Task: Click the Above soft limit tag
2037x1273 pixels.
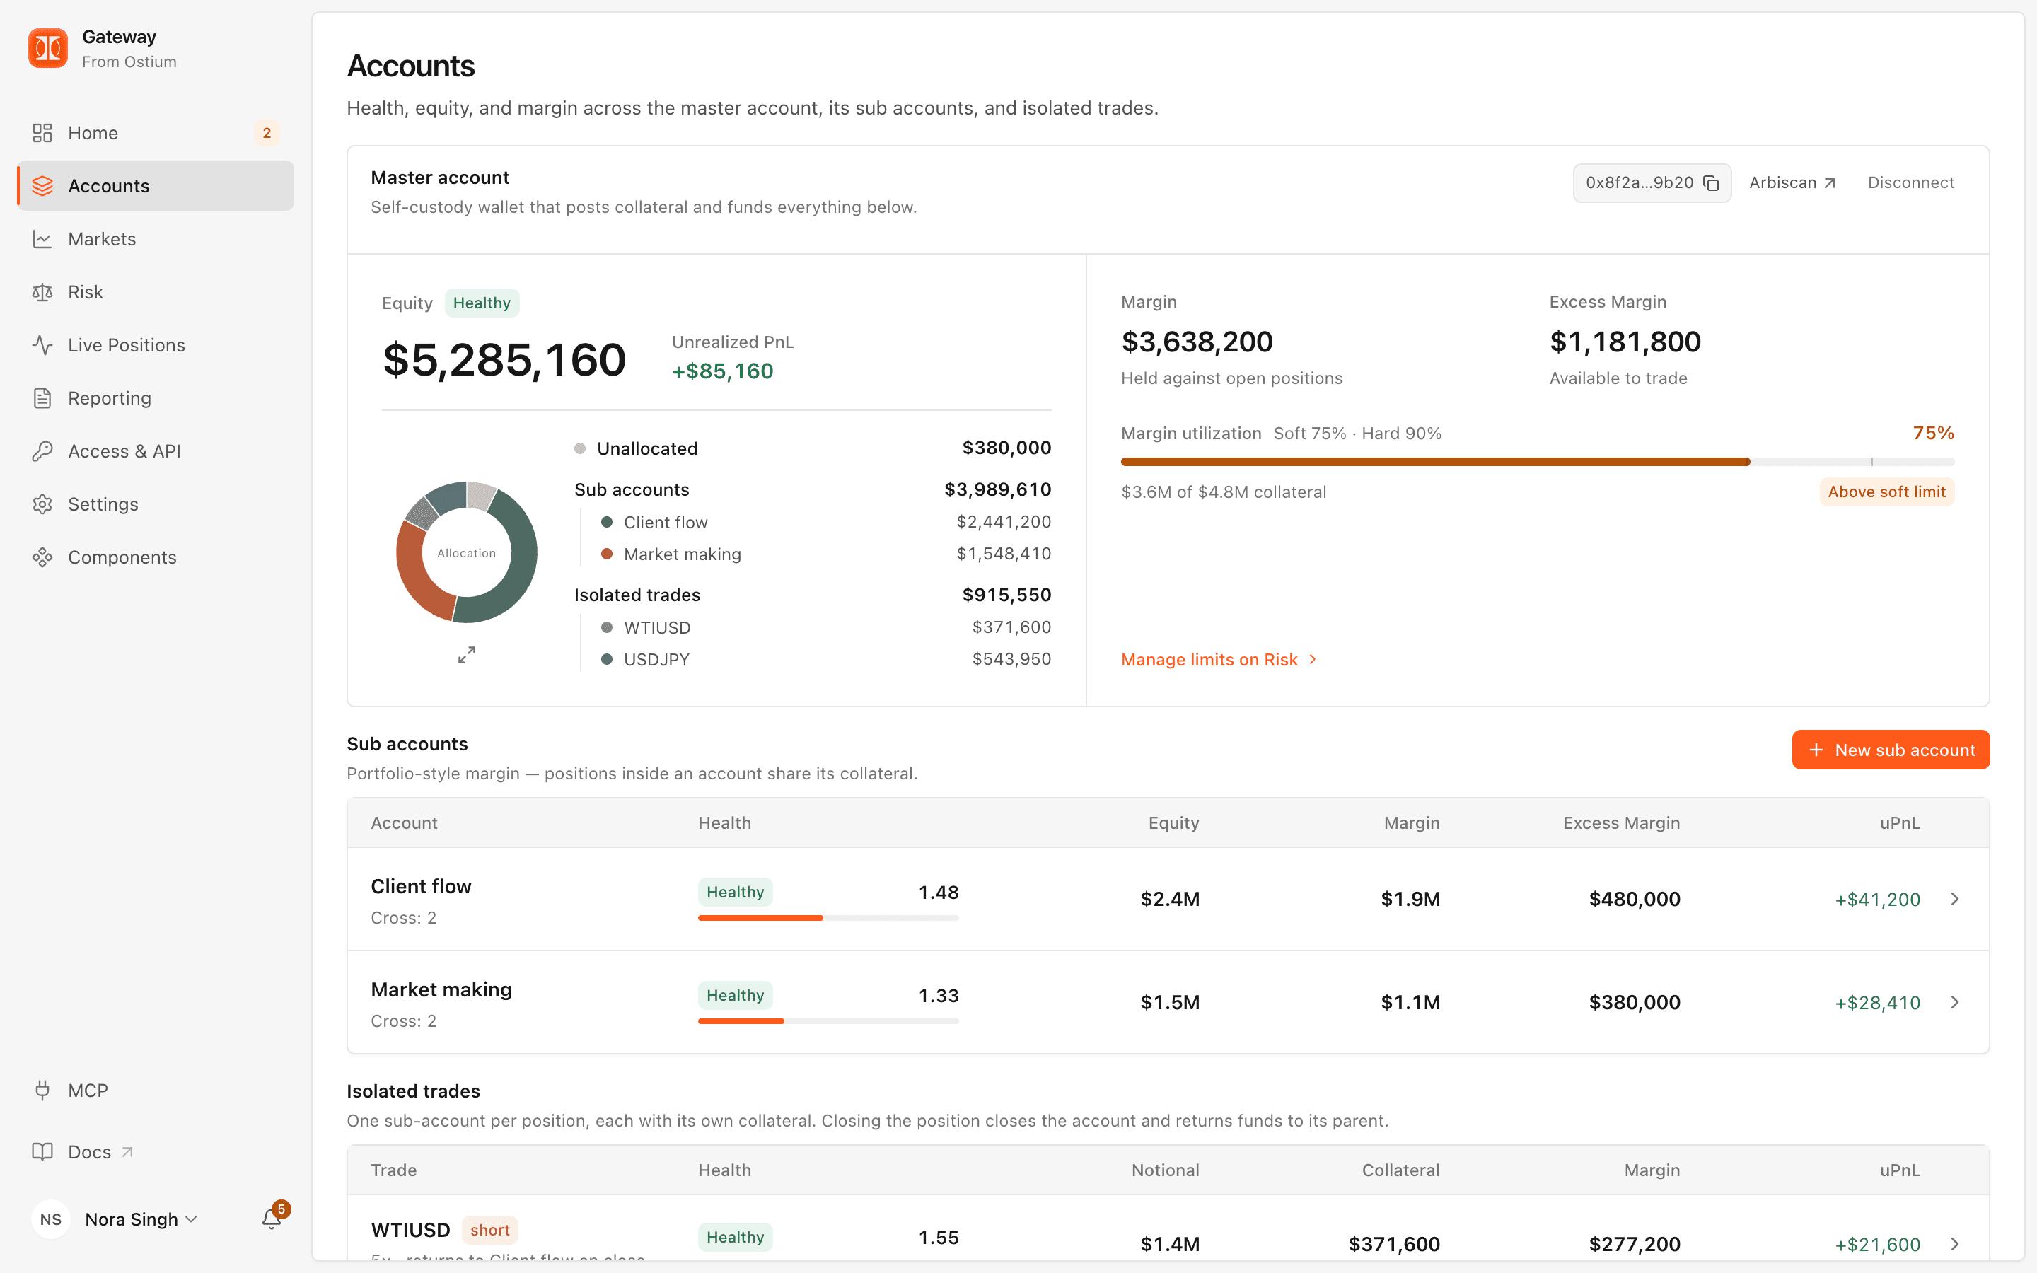Action: tap(1886, 492)
